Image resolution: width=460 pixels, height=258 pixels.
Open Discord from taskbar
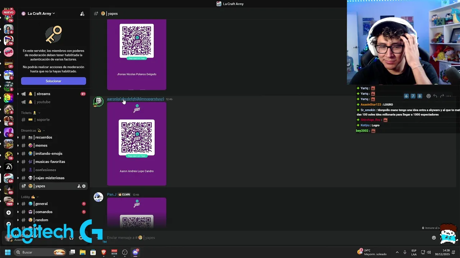(x=135, y=252)
